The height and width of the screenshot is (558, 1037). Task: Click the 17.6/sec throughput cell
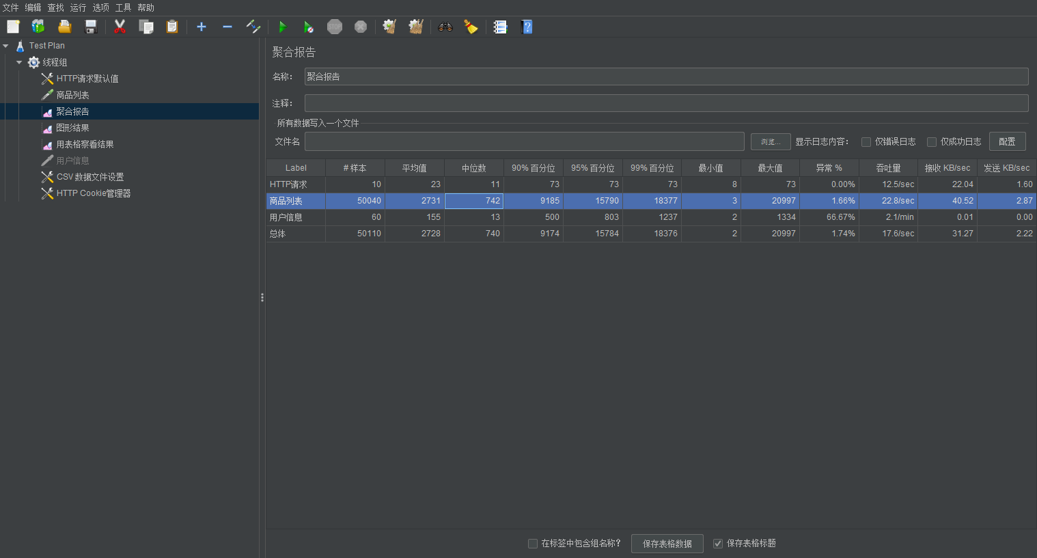point(889,234)
